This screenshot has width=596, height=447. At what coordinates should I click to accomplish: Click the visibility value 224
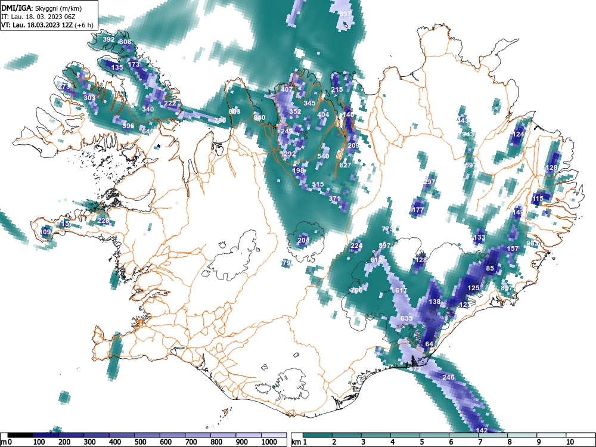356,246
